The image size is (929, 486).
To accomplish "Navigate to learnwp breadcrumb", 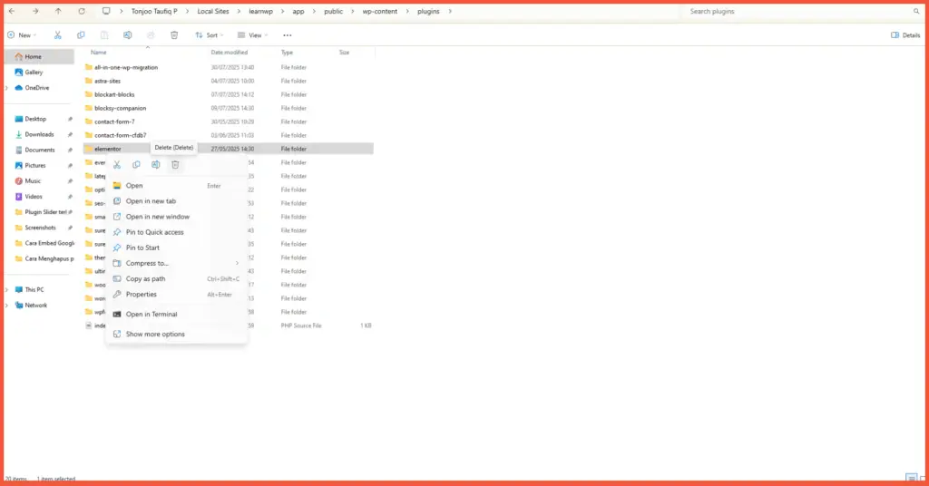I will [261, 11].
